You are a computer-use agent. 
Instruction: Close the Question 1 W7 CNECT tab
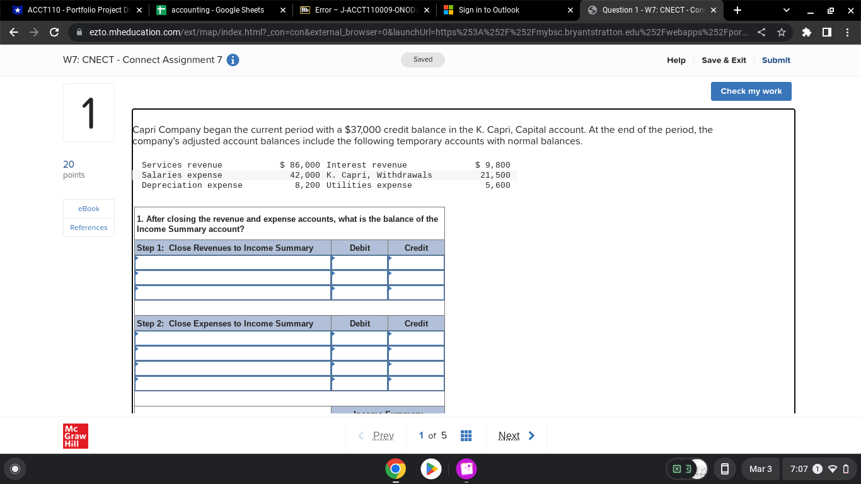click(714, 10)
